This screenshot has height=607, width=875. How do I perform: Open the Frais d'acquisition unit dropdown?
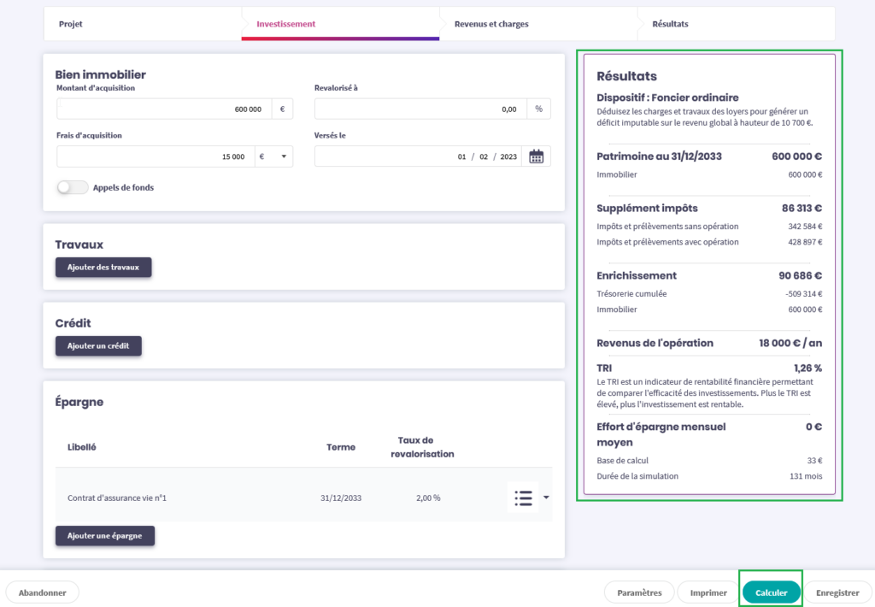click(x=273, y=156)
